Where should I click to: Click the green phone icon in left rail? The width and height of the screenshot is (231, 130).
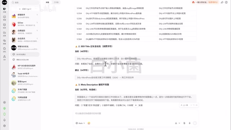pyautogui.click(x=4, y=114)
